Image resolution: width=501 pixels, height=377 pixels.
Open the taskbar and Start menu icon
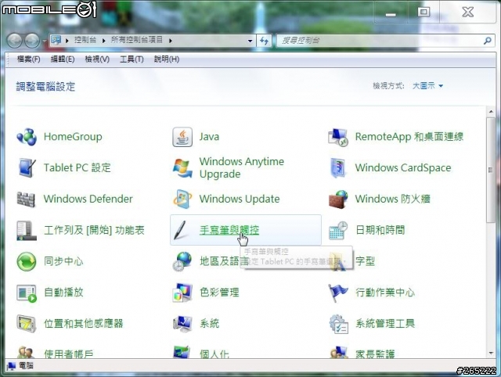click(26, 230)
